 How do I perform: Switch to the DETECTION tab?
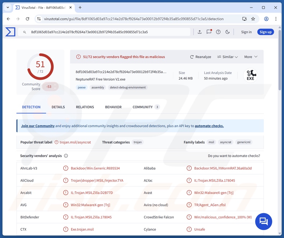coord(31,107)
